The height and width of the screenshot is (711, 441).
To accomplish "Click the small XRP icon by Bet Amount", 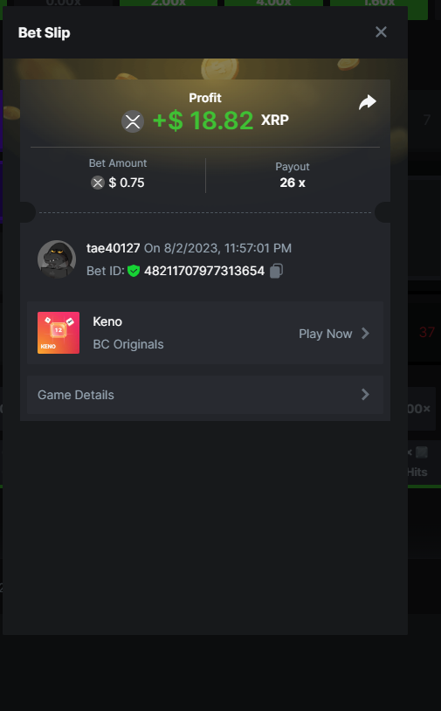I will [98, 183].
